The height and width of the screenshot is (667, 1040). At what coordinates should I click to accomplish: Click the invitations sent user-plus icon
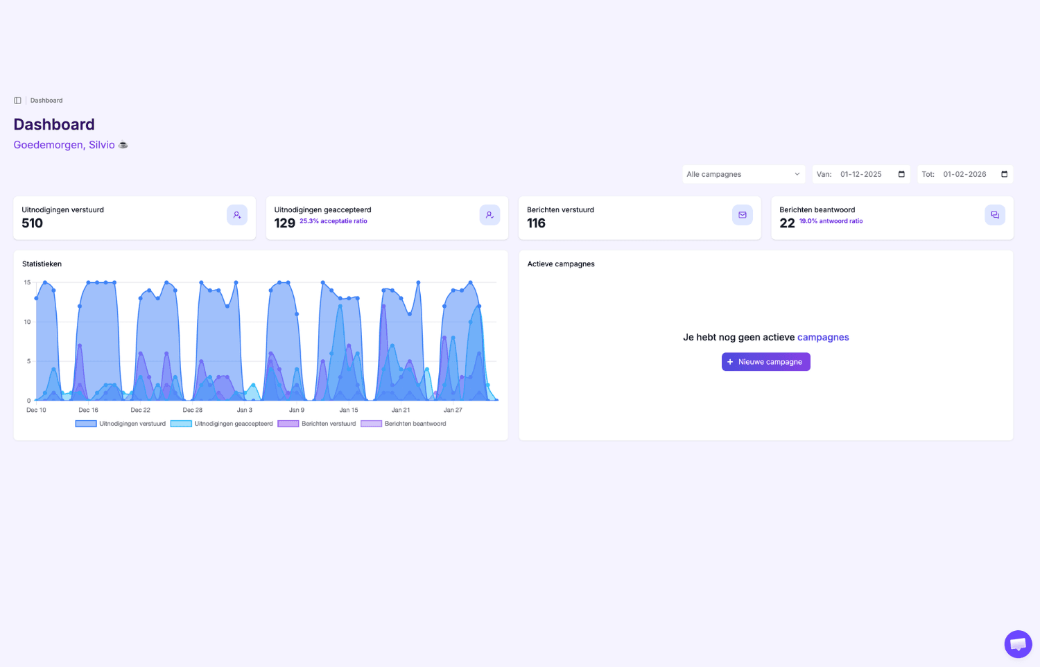tap(237, 215)
